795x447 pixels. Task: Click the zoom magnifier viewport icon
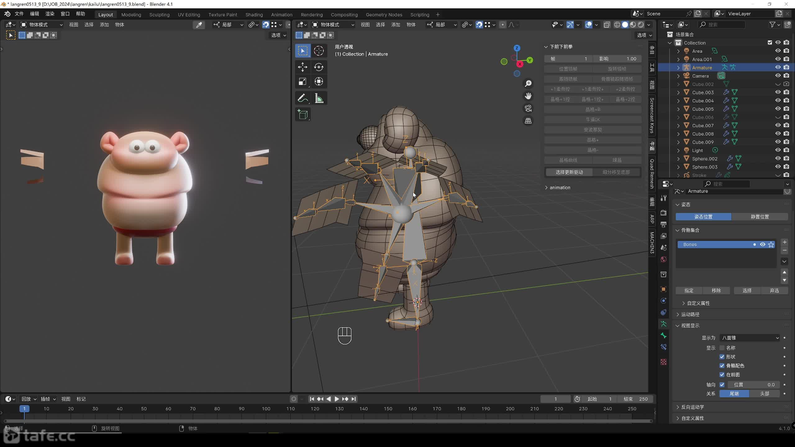[528, 84]
